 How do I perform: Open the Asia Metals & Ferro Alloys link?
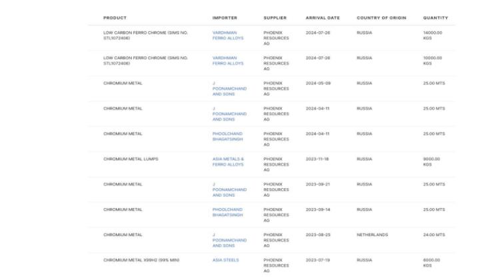click(x=228, y=162)
